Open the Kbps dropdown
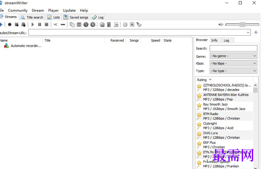262x169 pixels. tap(233, 63)
